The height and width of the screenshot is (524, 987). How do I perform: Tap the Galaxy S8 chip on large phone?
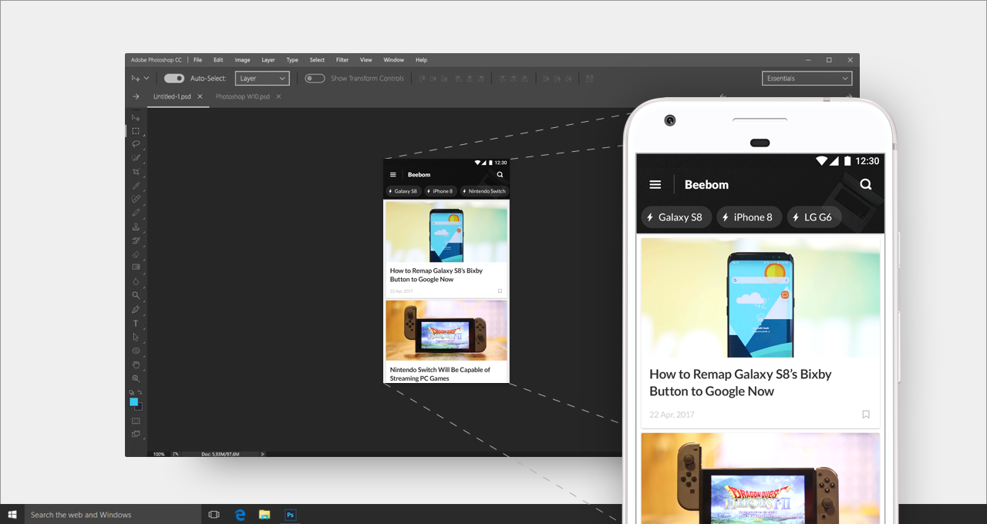[x=675, y=217]
